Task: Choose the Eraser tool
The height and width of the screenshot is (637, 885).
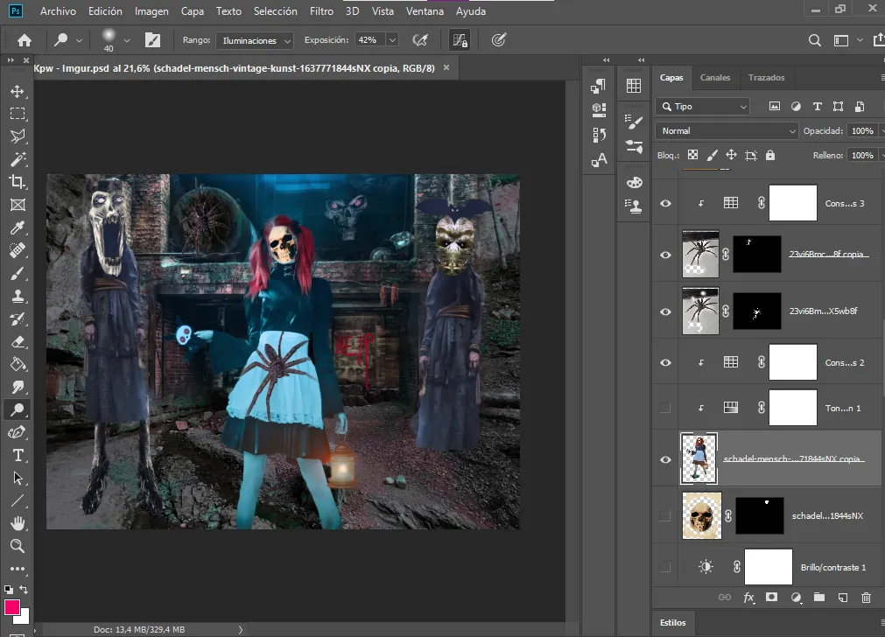Action: click(18, 342)
